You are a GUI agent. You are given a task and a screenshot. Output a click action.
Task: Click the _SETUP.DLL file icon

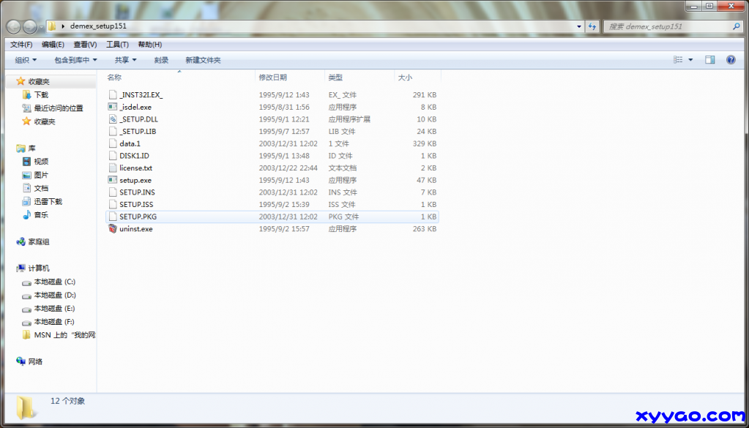pyautogui.click(x=112, y=119)
